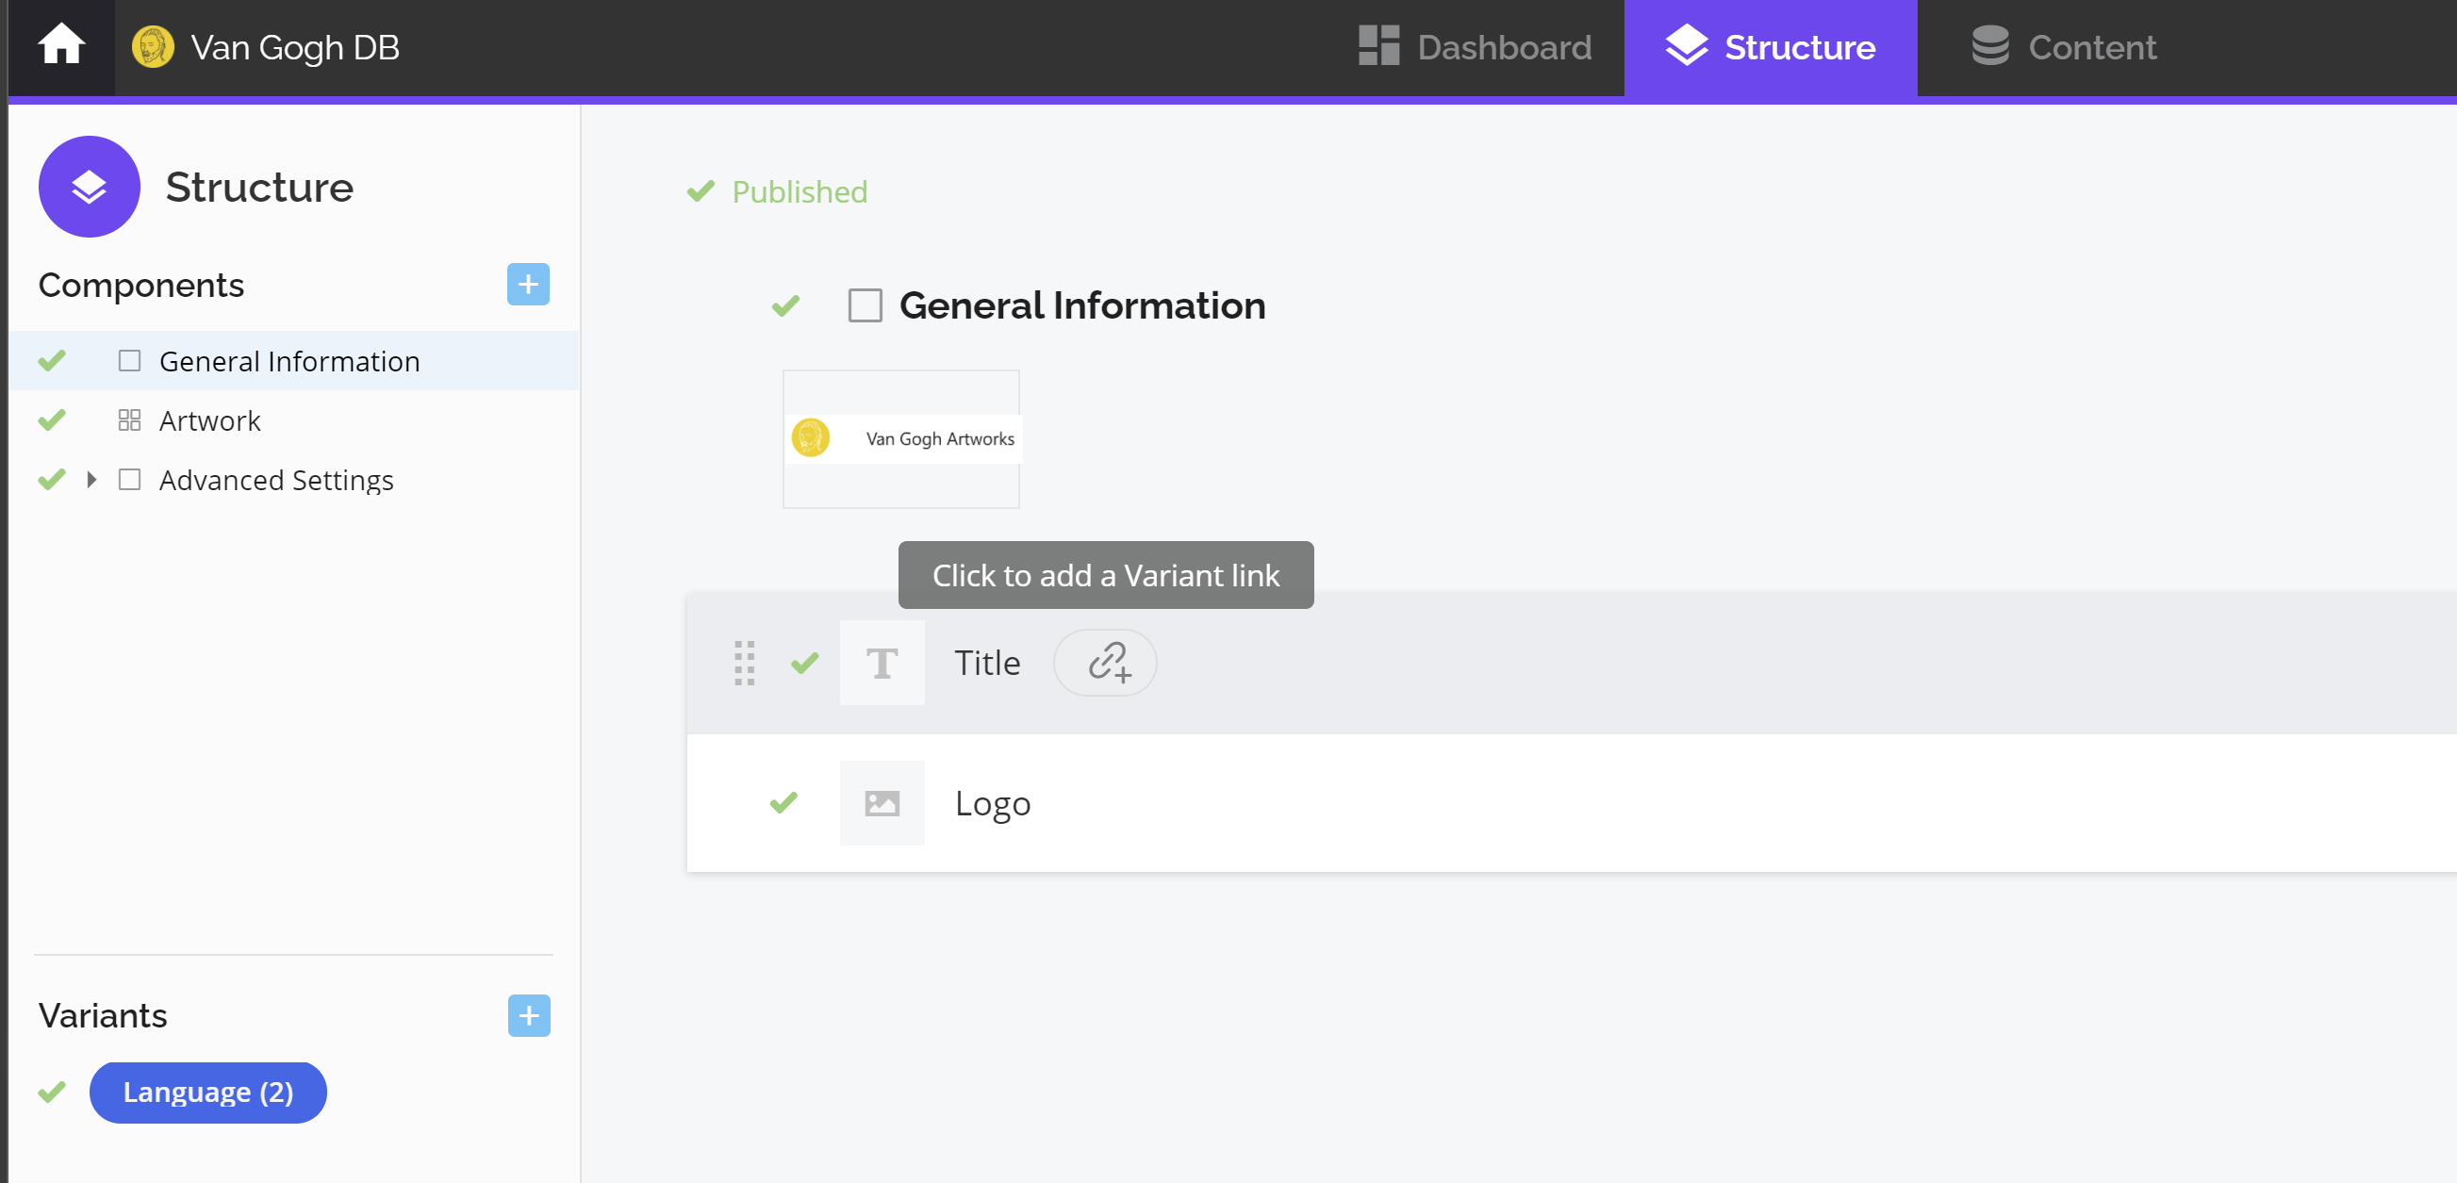Viewport: 2457px width, 1183px height.
Task: Click the purple Structure layers circle icon
Action: coord(89,187)
